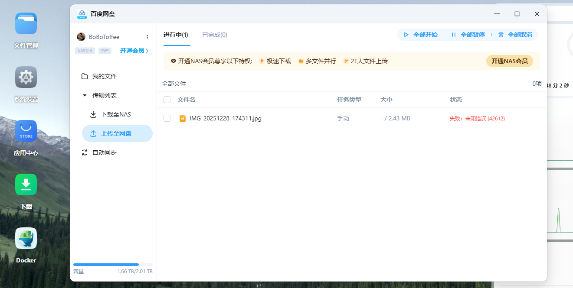Launch 应用中心 from the desktop dock
The image size is (573, 288).
click(26, 131)
